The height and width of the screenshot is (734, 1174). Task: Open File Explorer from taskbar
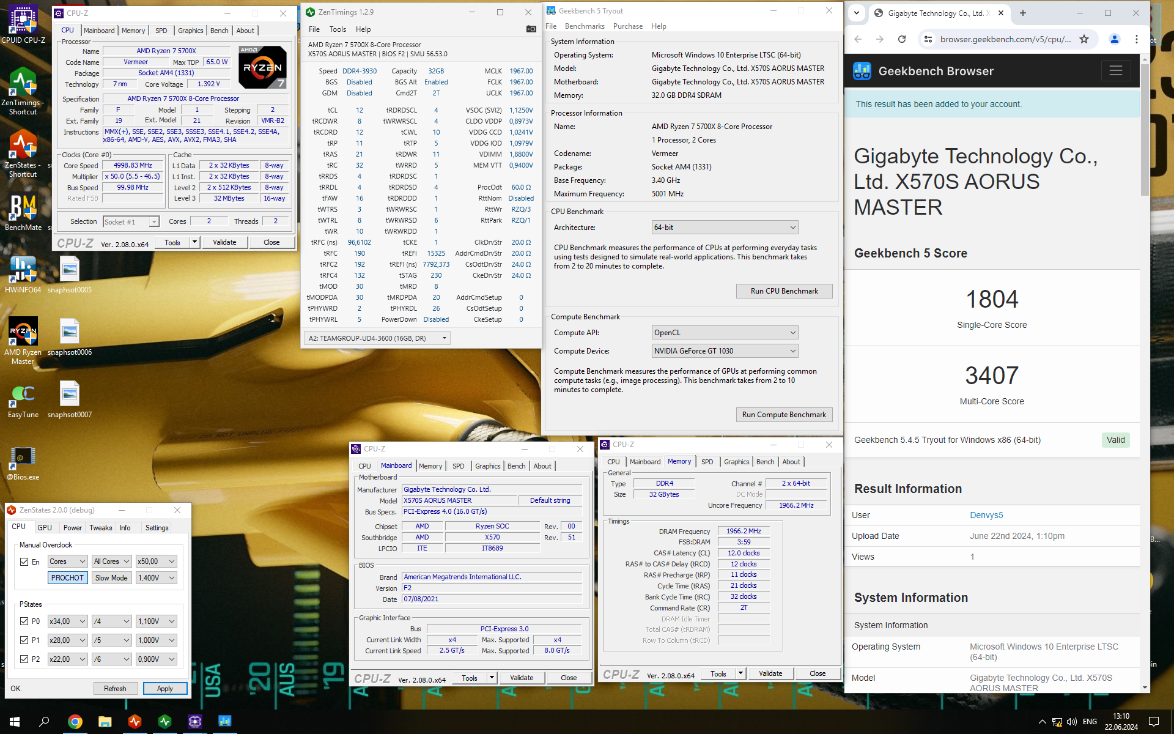[x=105, y=722]
